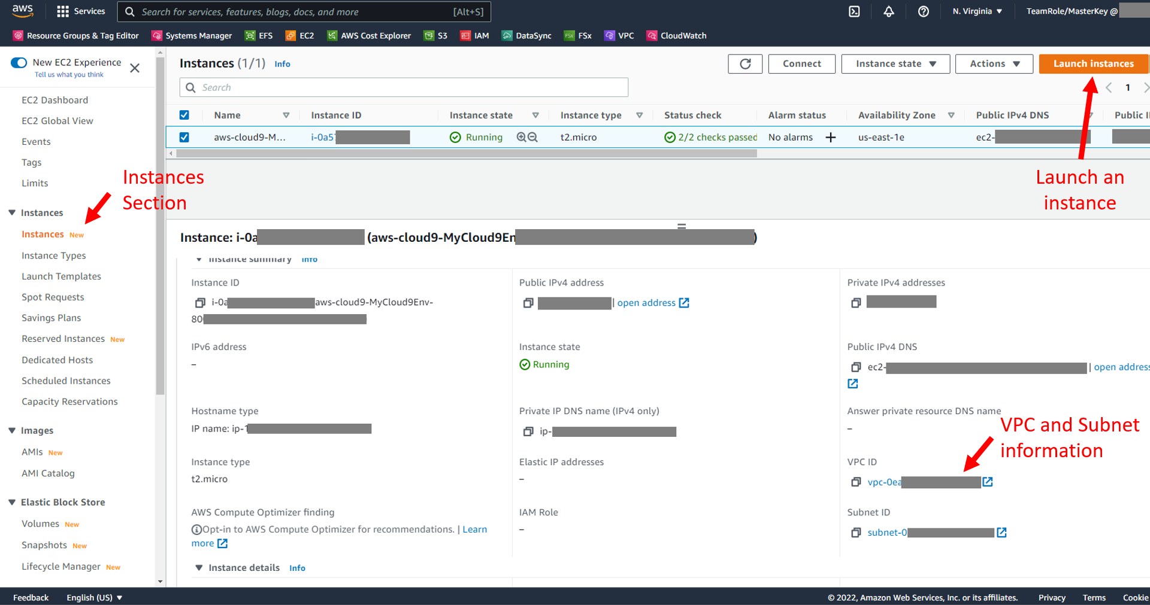Copy the Subnet ID
This screenshot has height=605, width=1150.
(856, 533)
